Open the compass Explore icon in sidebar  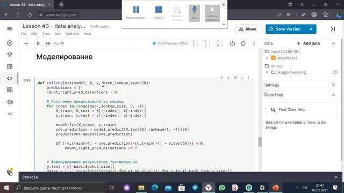click(10, 43)
